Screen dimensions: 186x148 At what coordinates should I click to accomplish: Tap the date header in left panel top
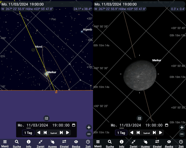pos(23,4)
